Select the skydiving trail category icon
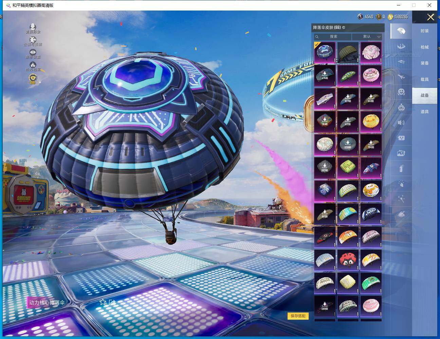The height and width of the screenshot is (339, 440). tap(401, 46)
